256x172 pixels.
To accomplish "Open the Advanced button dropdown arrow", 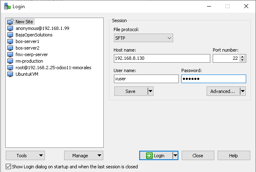I will (243, 91).
